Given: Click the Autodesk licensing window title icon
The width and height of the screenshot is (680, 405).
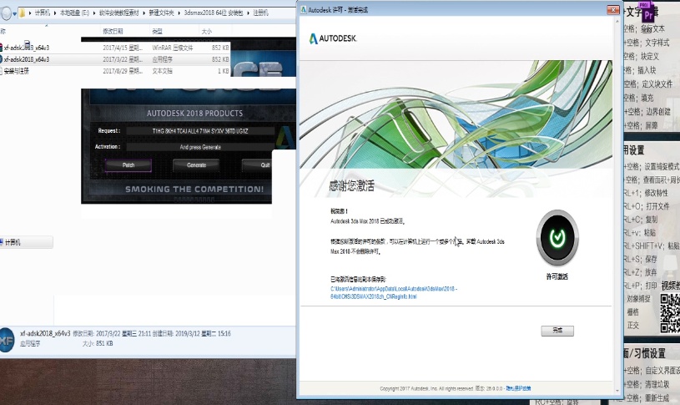Looking at the screenshot, I should (304, 9).
